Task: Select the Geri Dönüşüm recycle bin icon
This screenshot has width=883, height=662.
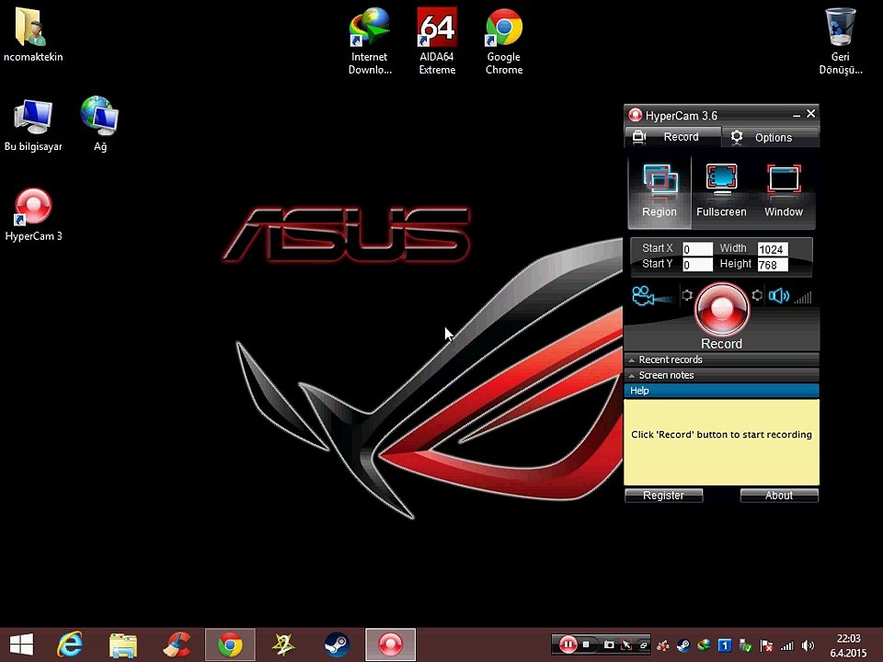Action: [x=840, y=41]
